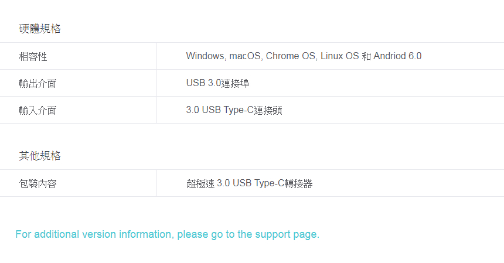
Task: Click the 輸入介面 row label
Action: pyautogui.click(x=38, y=111)
